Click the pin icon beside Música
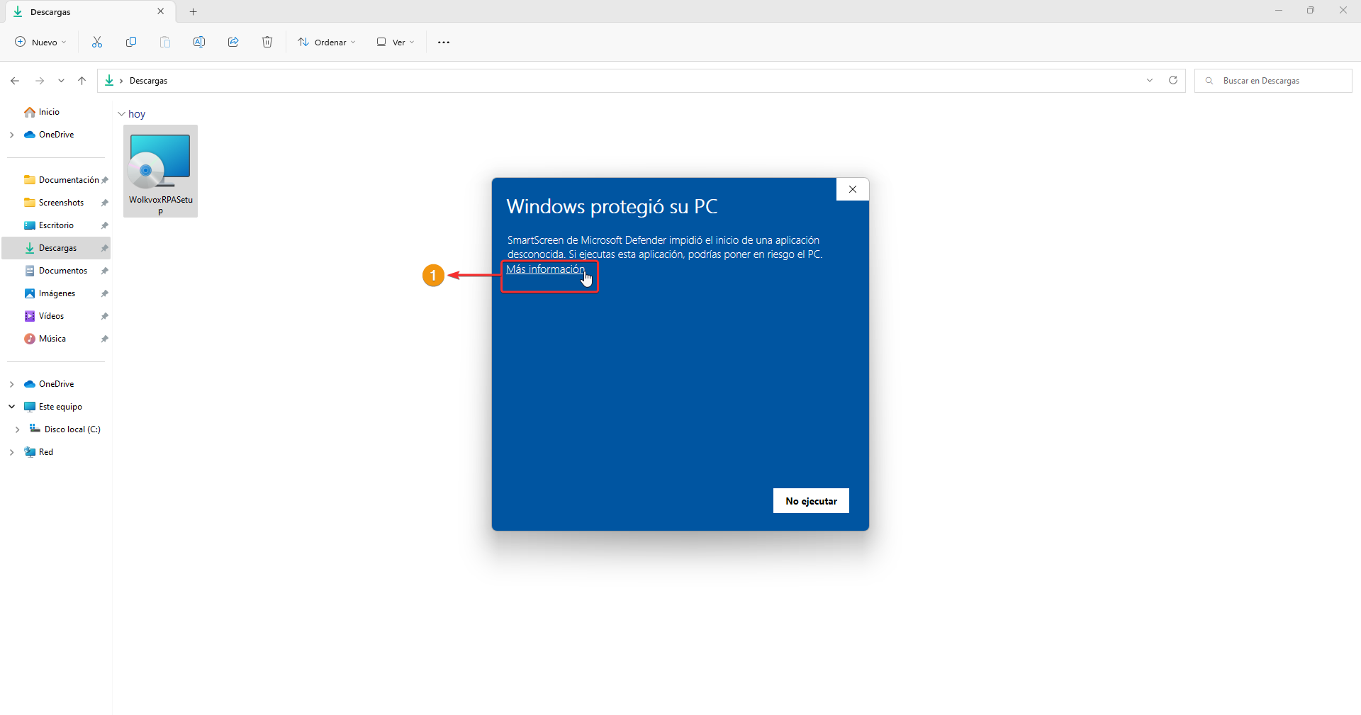The height and width of the screenshot is (715, 1361). pos(105,339)
